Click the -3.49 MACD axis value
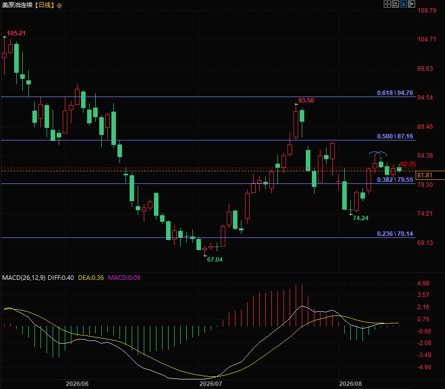 (424, 355)
